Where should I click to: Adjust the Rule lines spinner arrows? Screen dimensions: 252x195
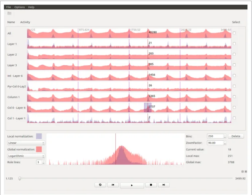click(x=44, y=162)
